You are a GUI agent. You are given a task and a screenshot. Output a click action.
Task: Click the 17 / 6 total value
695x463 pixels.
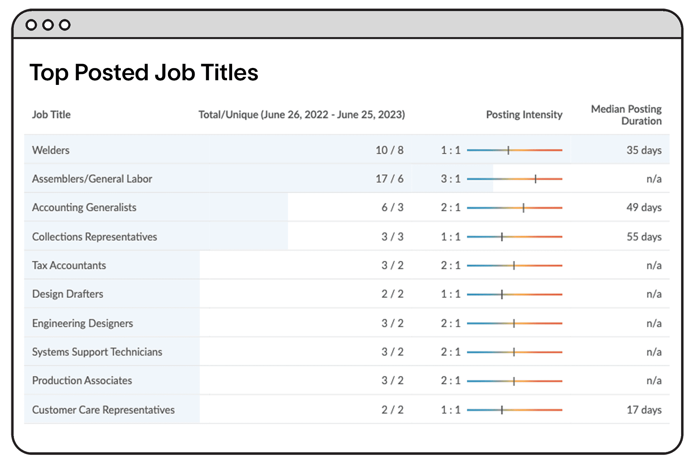[390, 179]
